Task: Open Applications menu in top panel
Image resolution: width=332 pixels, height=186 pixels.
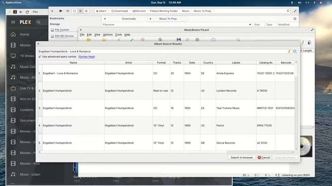Action: (x=11, y=3)
